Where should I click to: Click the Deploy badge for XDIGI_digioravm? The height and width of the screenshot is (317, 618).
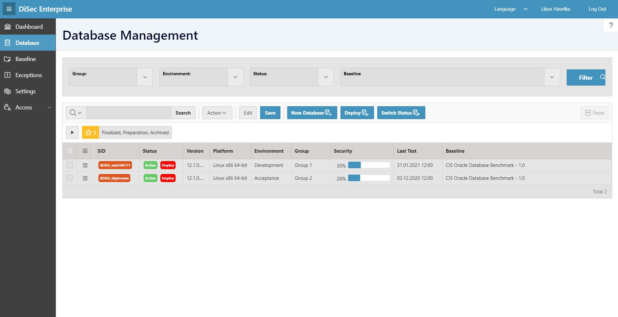tap(168, 178)
